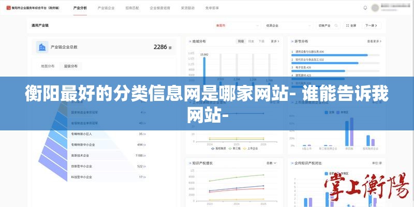The image size is (414, 207).
Task: Click the notification bell icon
Action: (365, 8)
